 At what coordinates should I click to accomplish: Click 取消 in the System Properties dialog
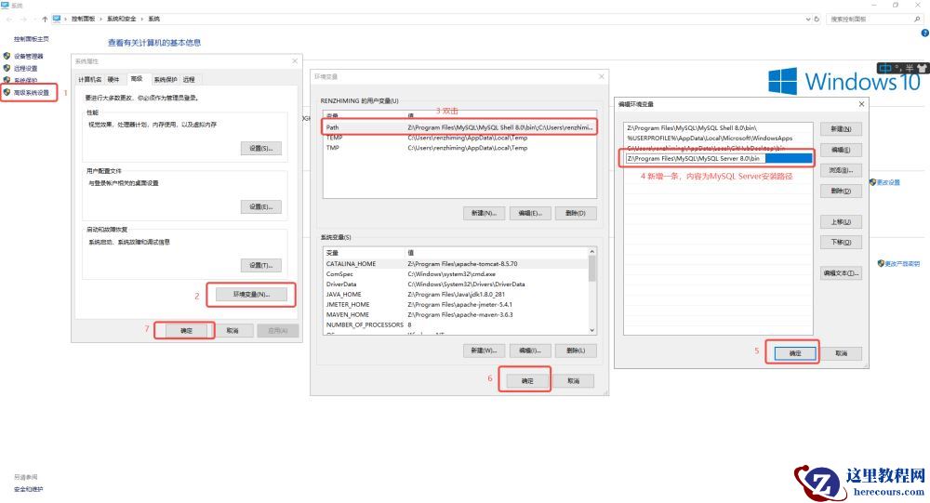(x=232, y=330)
